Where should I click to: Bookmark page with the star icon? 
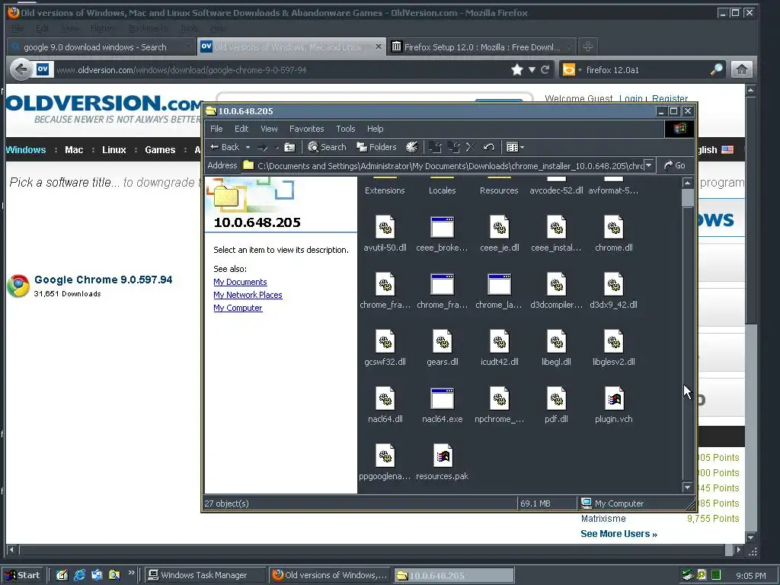click(x=517, y=69)
